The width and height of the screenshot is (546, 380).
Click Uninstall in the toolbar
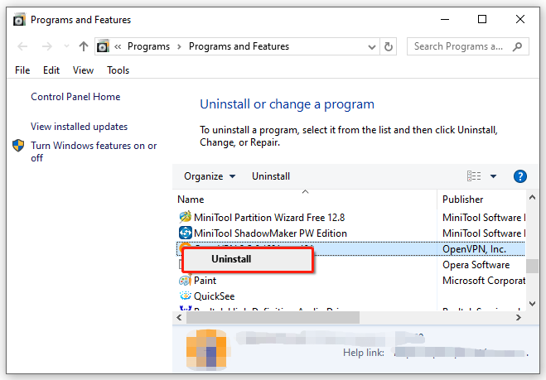pyautogui.click(x=271, y=176)
